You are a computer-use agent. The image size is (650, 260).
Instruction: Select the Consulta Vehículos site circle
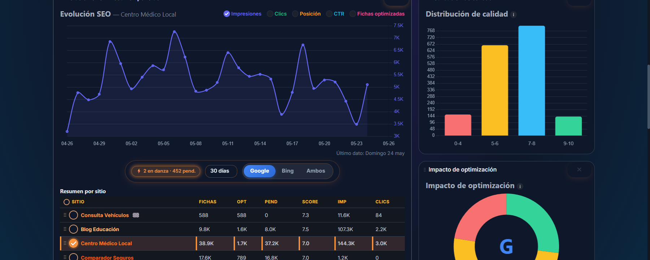tap(73, 215)
